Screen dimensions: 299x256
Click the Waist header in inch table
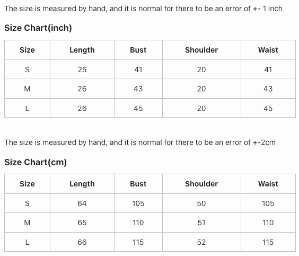pos(268,50)
